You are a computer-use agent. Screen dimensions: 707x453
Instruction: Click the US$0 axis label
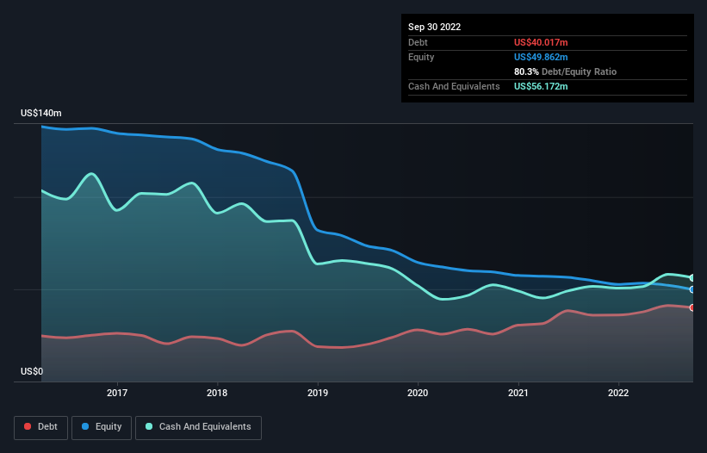pyautogui.click(x=32, y=371)
